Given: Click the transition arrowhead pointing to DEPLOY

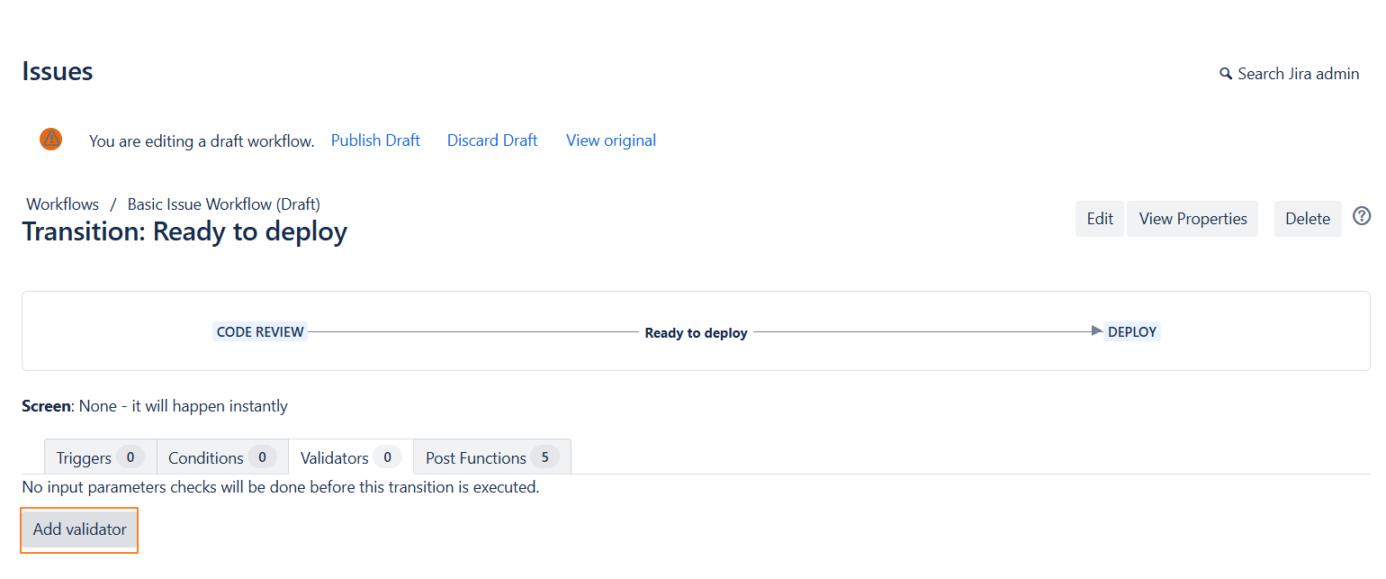Looking at the screenshot, I should (x=1096, y=331).
